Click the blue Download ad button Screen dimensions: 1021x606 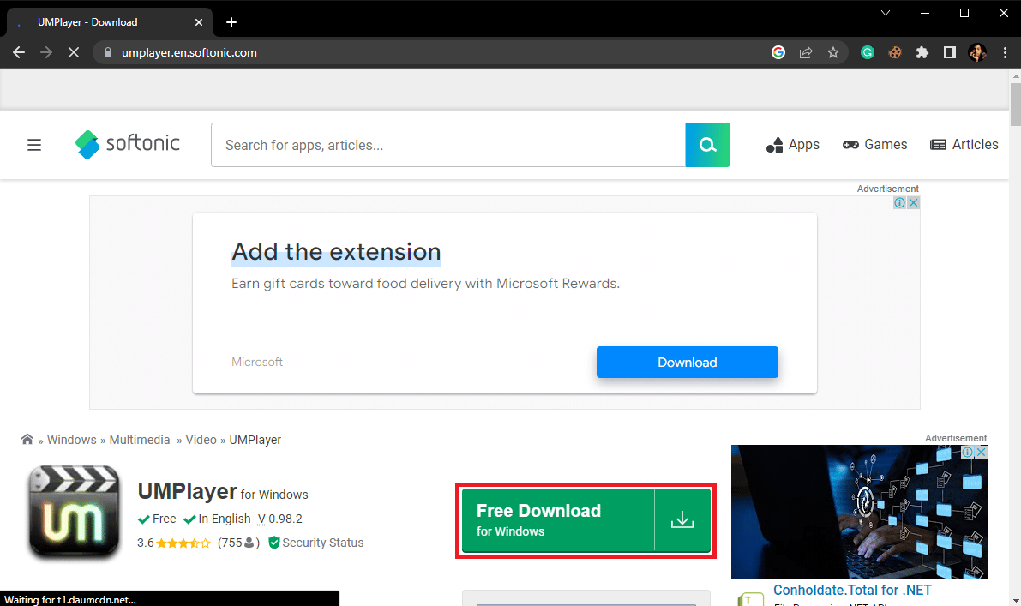[687, 362]
